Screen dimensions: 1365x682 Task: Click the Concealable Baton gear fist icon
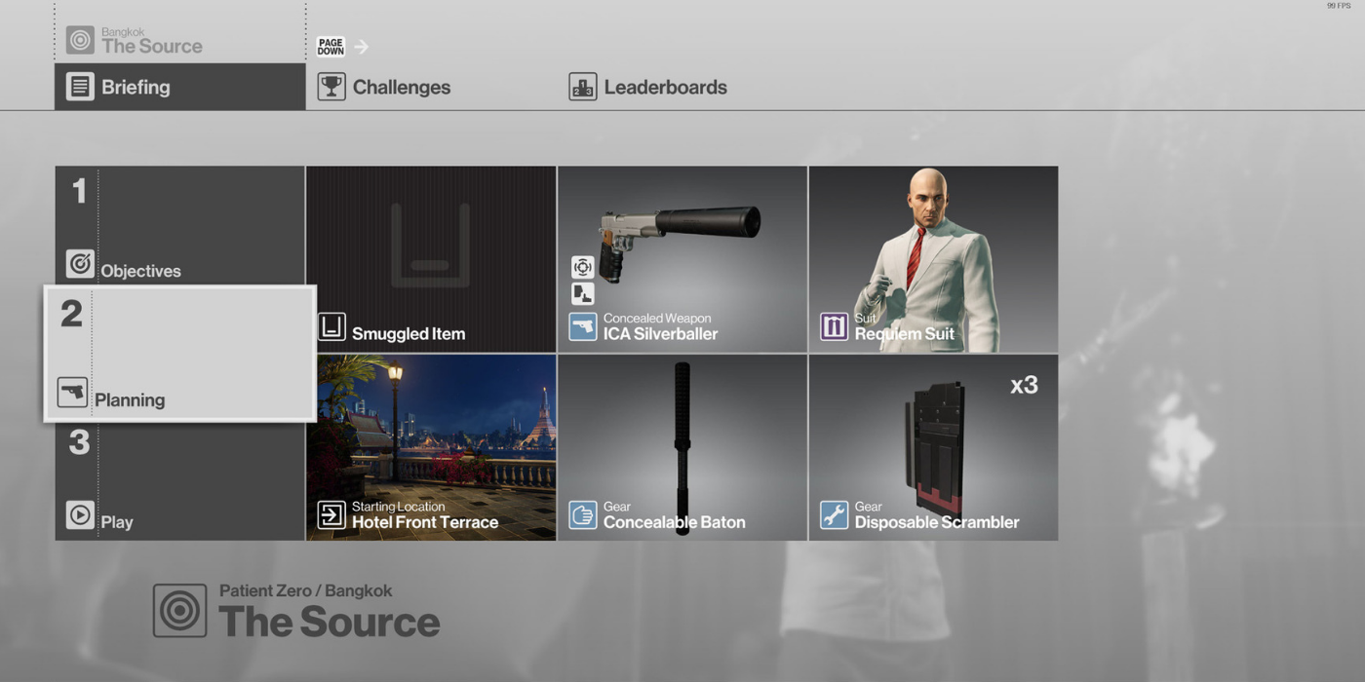(583, 515)
